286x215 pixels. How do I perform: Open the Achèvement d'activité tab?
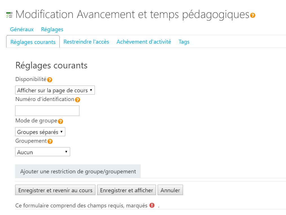[x=144, y=42]
